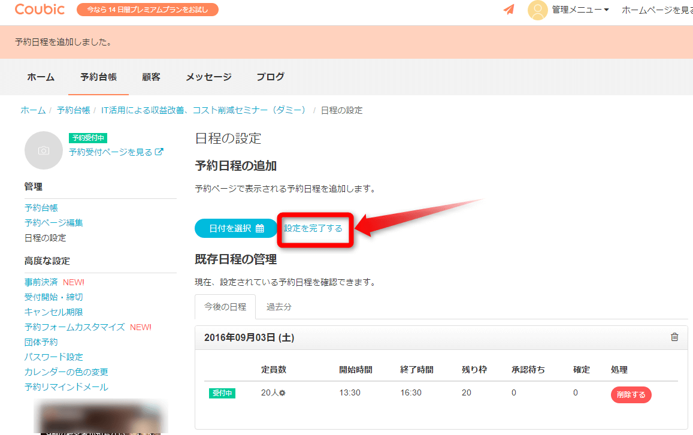
Task: Select the 今後の日程 tab
Action: point(225,307)
